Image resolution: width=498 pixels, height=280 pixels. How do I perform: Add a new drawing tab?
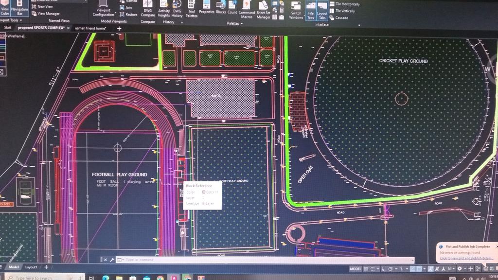coord(119,29)
